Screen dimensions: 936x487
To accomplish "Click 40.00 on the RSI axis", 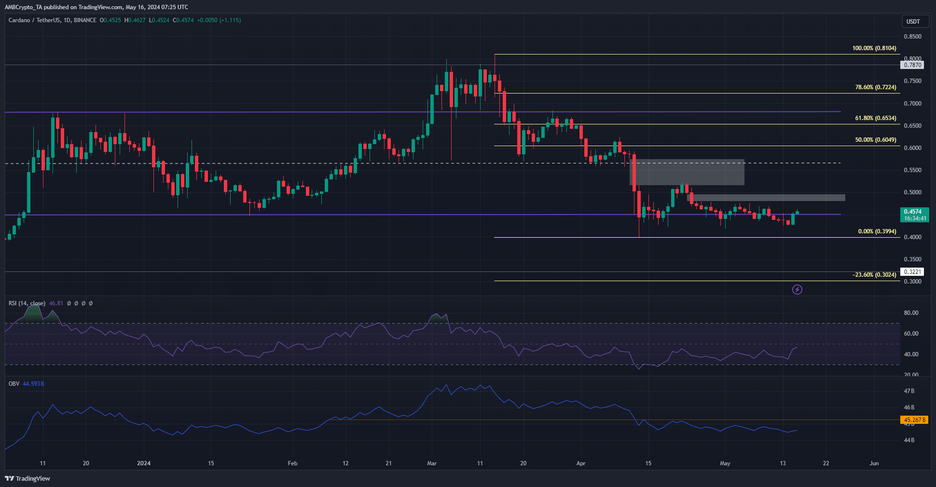I will [911, 354].
